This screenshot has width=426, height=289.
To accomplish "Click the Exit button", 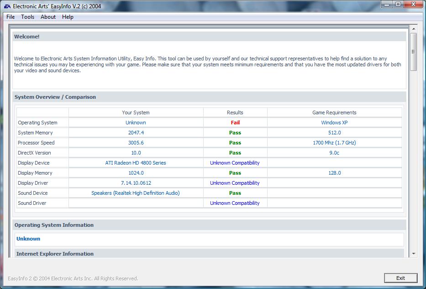I will tap(400, 278).
